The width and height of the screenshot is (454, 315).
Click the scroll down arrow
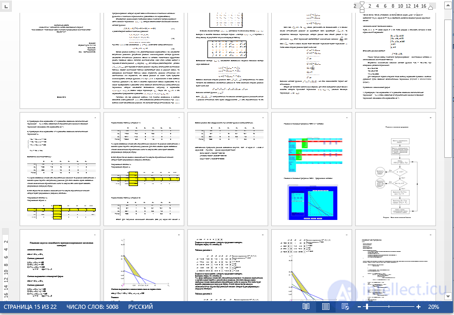click(x=448, y=296)
